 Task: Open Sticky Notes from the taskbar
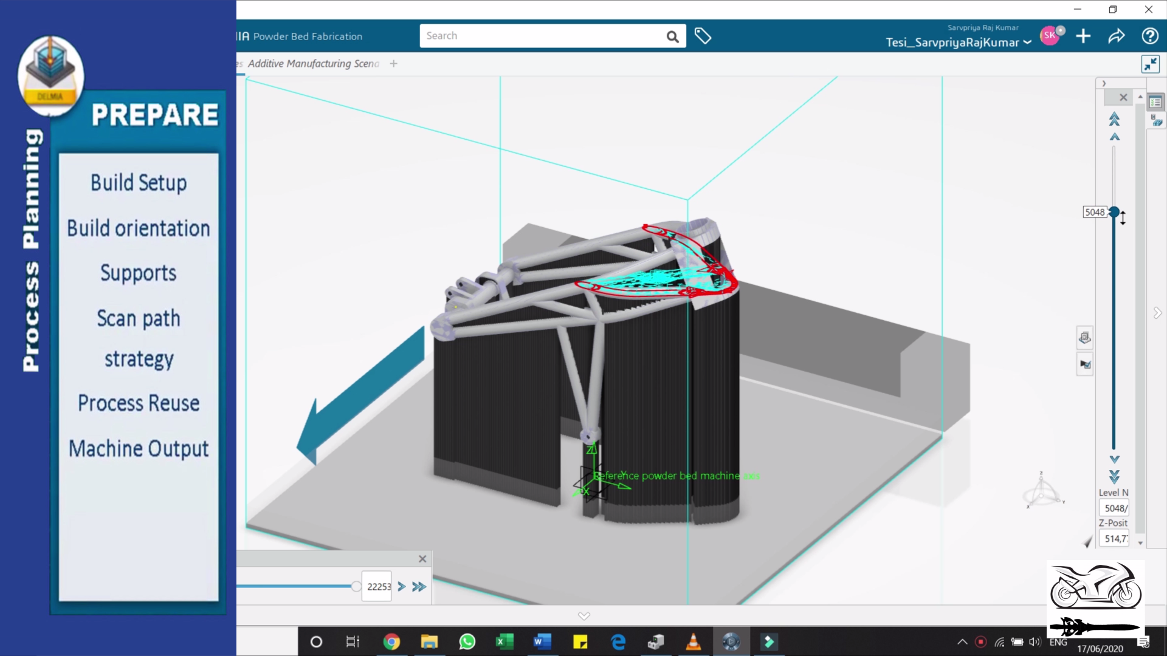[580, 642]
